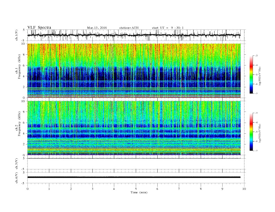Click the '-3' label of ch.1 color bar
This screenshot has width=275, height=212.
[x=256, y=56]
